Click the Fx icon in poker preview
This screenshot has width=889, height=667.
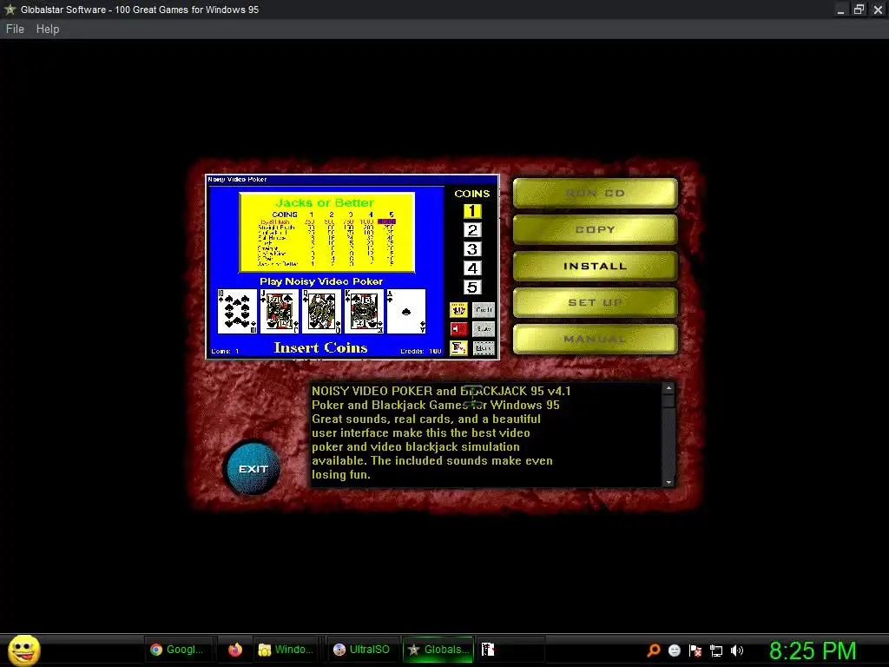tap(458, 347)
